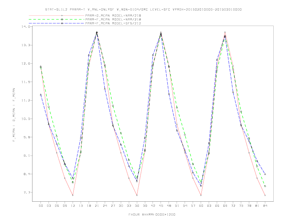Image resolution: width=289 pixels, height=224 pixels.
Task: Click the blue dashed legend line sample
Action: pos(57,23)
